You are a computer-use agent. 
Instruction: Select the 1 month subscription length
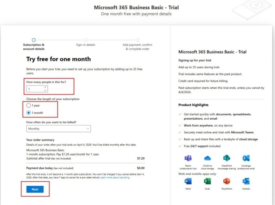[28, 113]
